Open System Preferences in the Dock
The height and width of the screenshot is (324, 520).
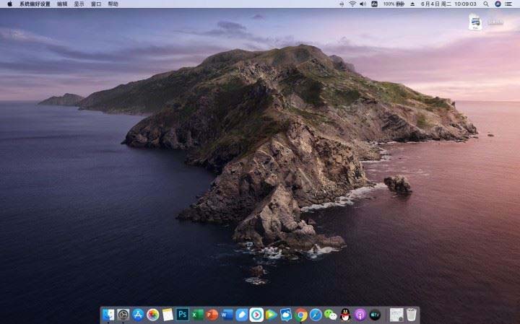click(123, 315)
